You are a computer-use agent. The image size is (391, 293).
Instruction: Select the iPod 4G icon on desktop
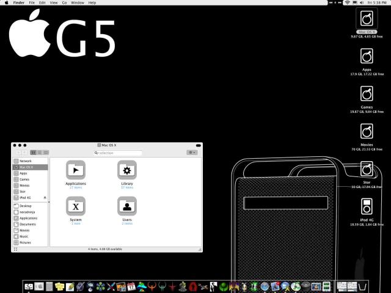367,206
